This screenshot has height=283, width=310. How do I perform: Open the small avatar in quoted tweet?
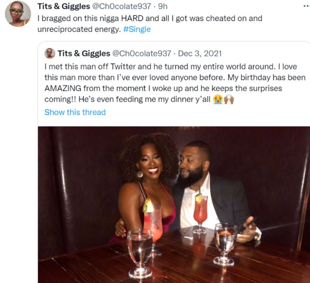(50, 54)
